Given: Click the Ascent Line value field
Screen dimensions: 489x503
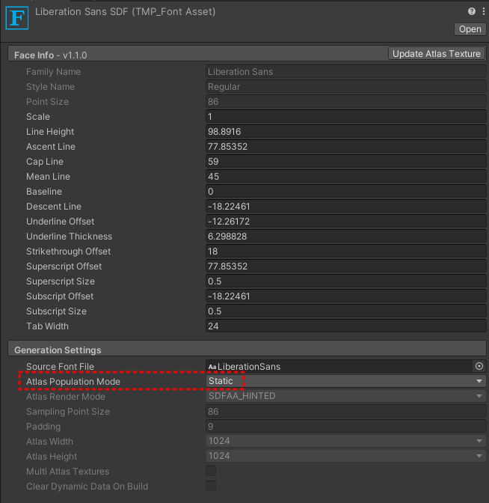Looking at the screenshot, I should (x=345, y=147).
